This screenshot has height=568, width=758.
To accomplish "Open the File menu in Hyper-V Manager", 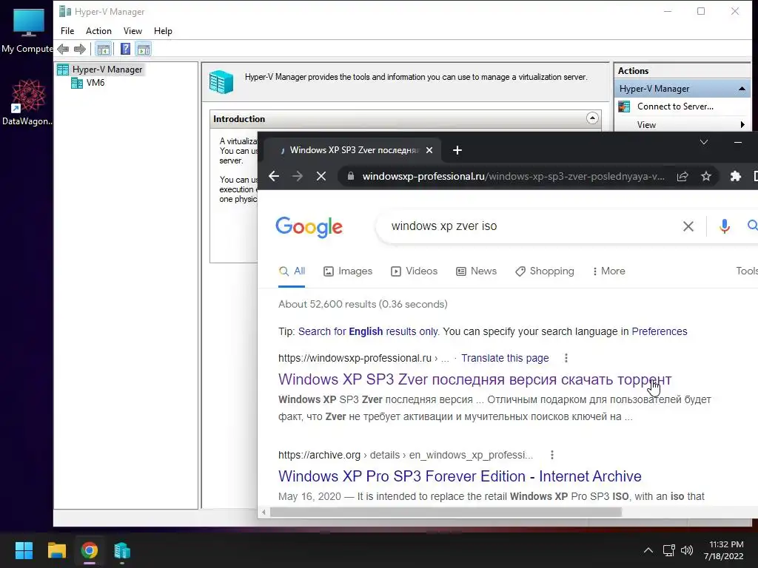I will 67,31.
